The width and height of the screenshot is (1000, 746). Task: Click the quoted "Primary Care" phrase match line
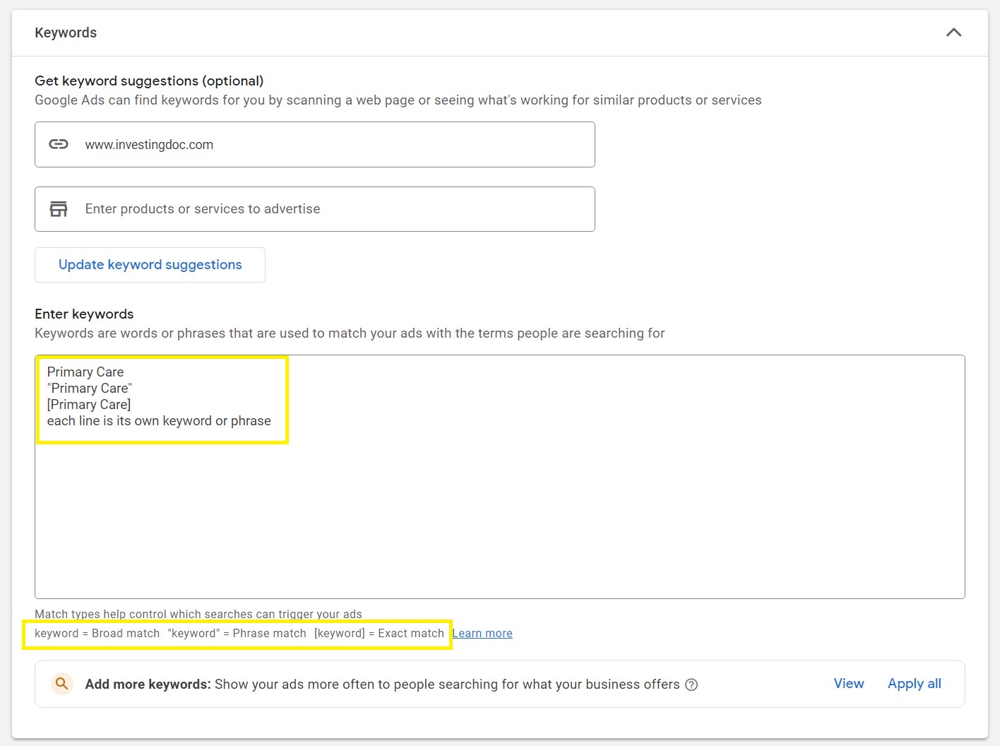[x=90, y=388]
